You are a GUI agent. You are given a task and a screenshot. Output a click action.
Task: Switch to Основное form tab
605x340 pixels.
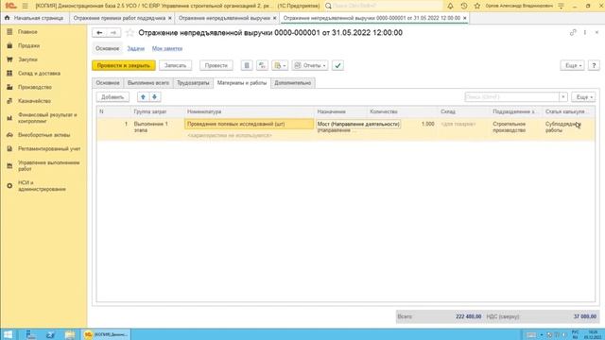coord(108,83)
